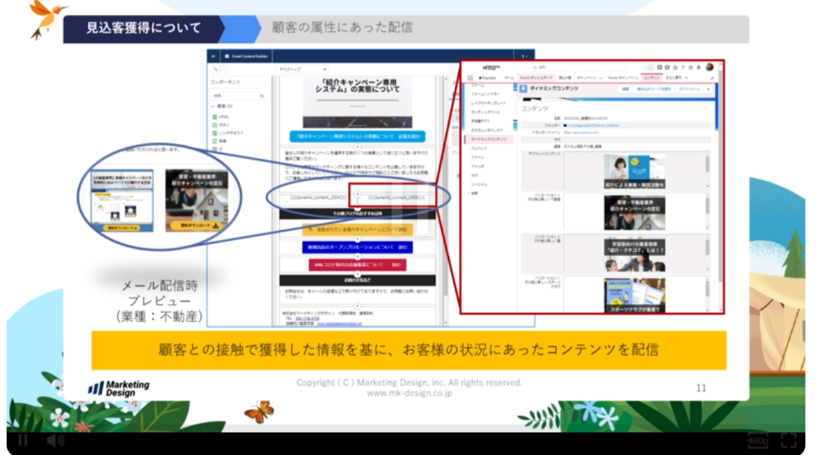Select ダイナミックコンテンツ in sidebar
822x455 pixels.
(x=488, y=139)
